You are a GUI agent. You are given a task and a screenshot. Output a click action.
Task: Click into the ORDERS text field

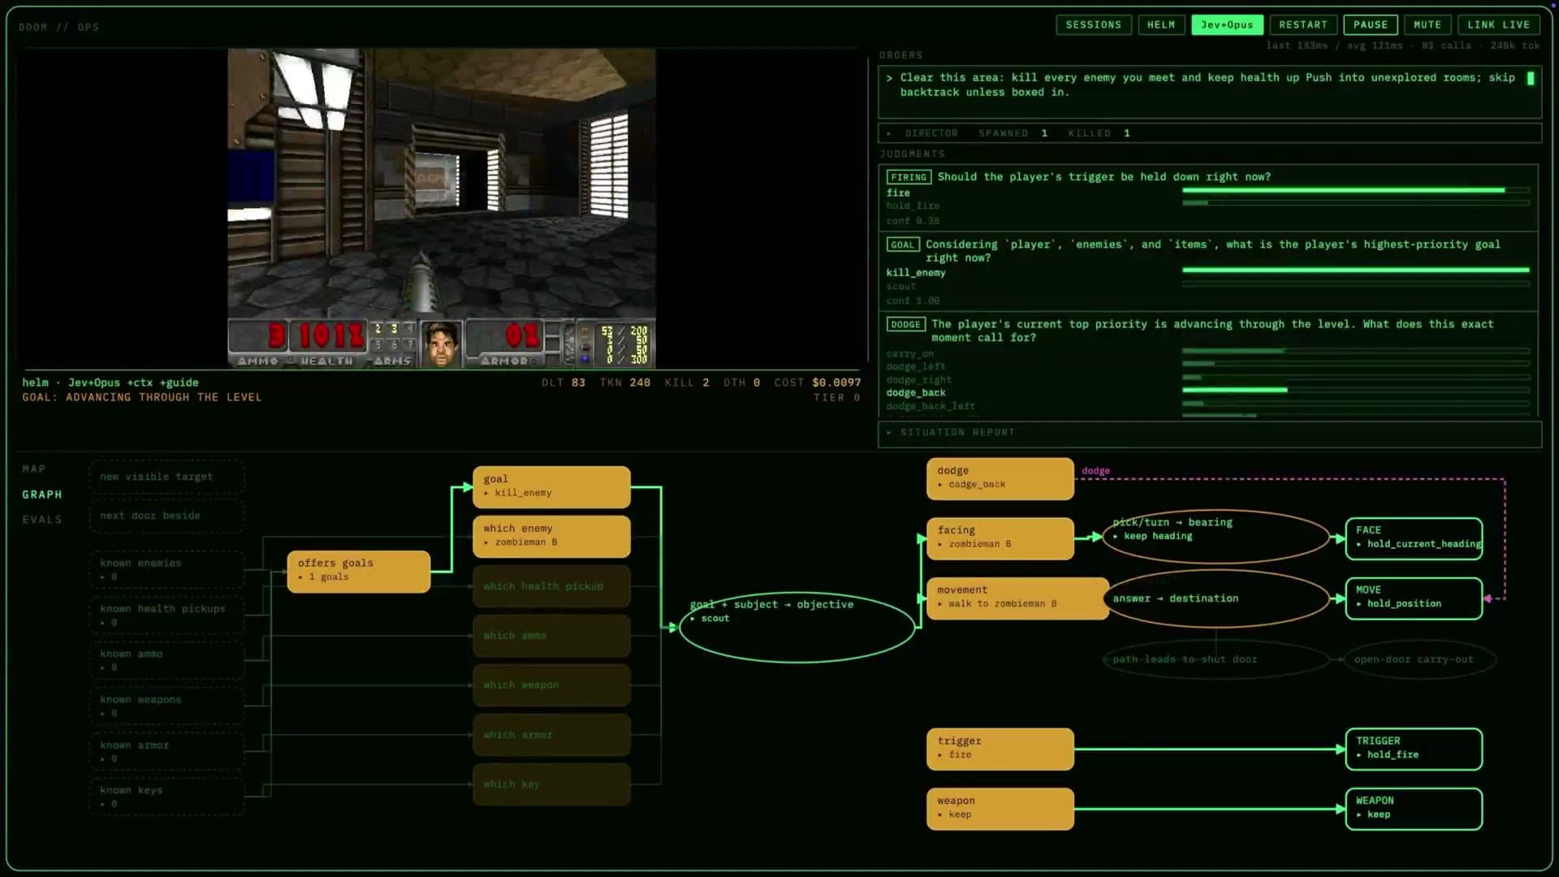1209,92
